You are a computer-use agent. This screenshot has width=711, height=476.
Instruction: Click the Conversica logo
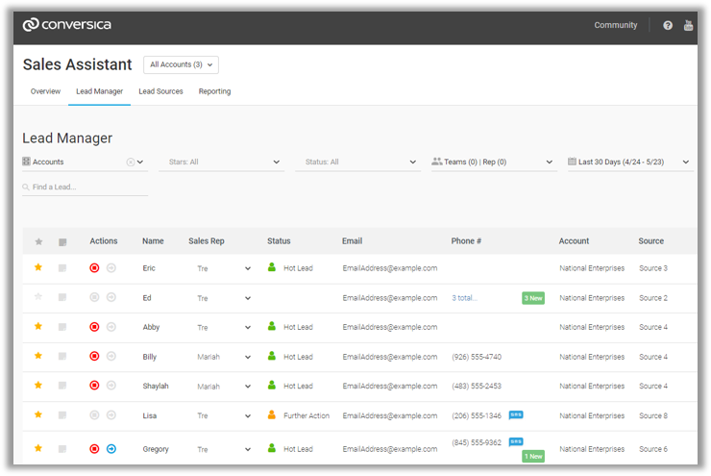[x=67, y=24]
